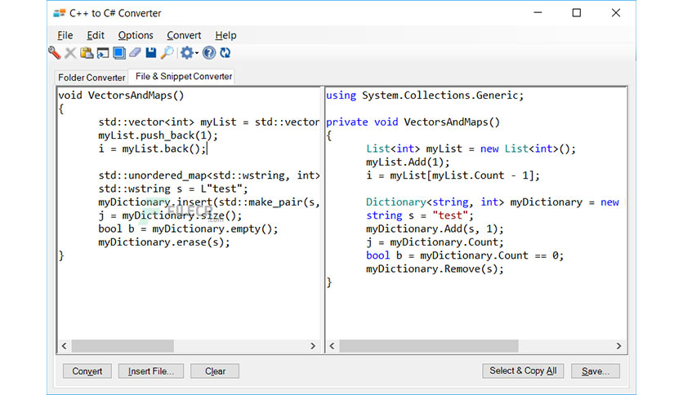Click the blue question mark help icon

[x=209, y=53]
